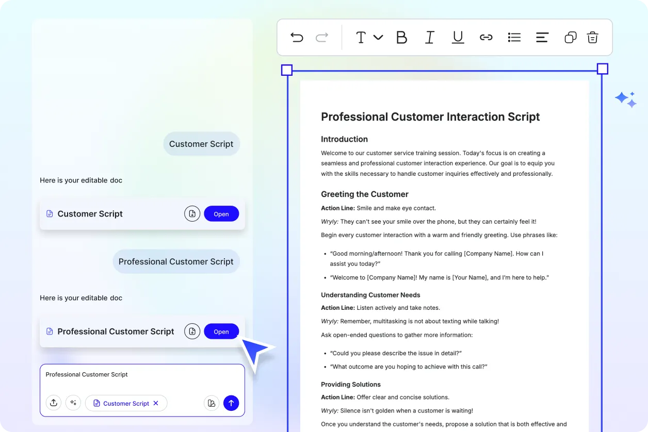The height and width of the screenshot is (432, 648).
Task: Remove the Customer Script attachment
Action: point(156,403)
